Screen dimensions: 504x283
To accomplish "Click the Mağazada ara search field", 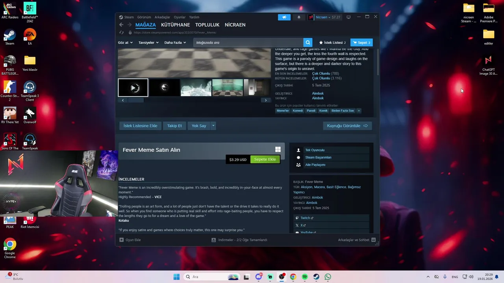I will click(248, 42).
